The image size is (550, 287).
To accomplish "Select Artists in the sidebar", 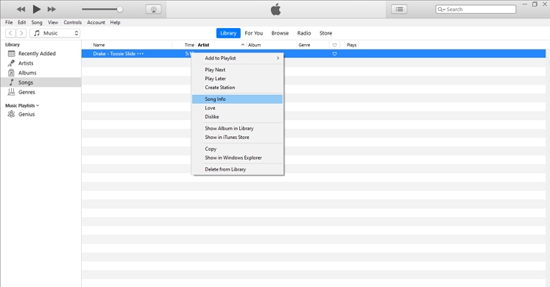I will (x=40, y=63).
